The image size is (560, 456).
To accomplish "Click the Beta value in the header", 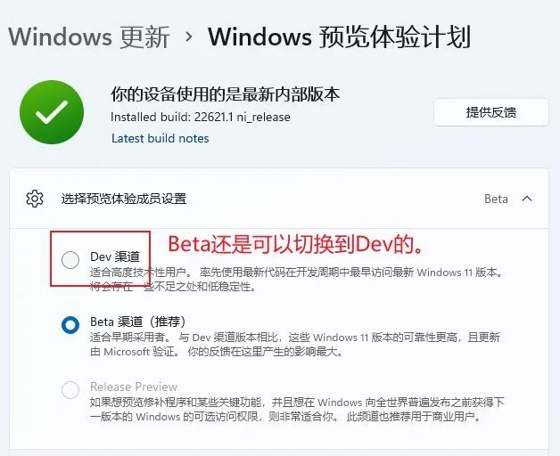I will coord(496,199).
